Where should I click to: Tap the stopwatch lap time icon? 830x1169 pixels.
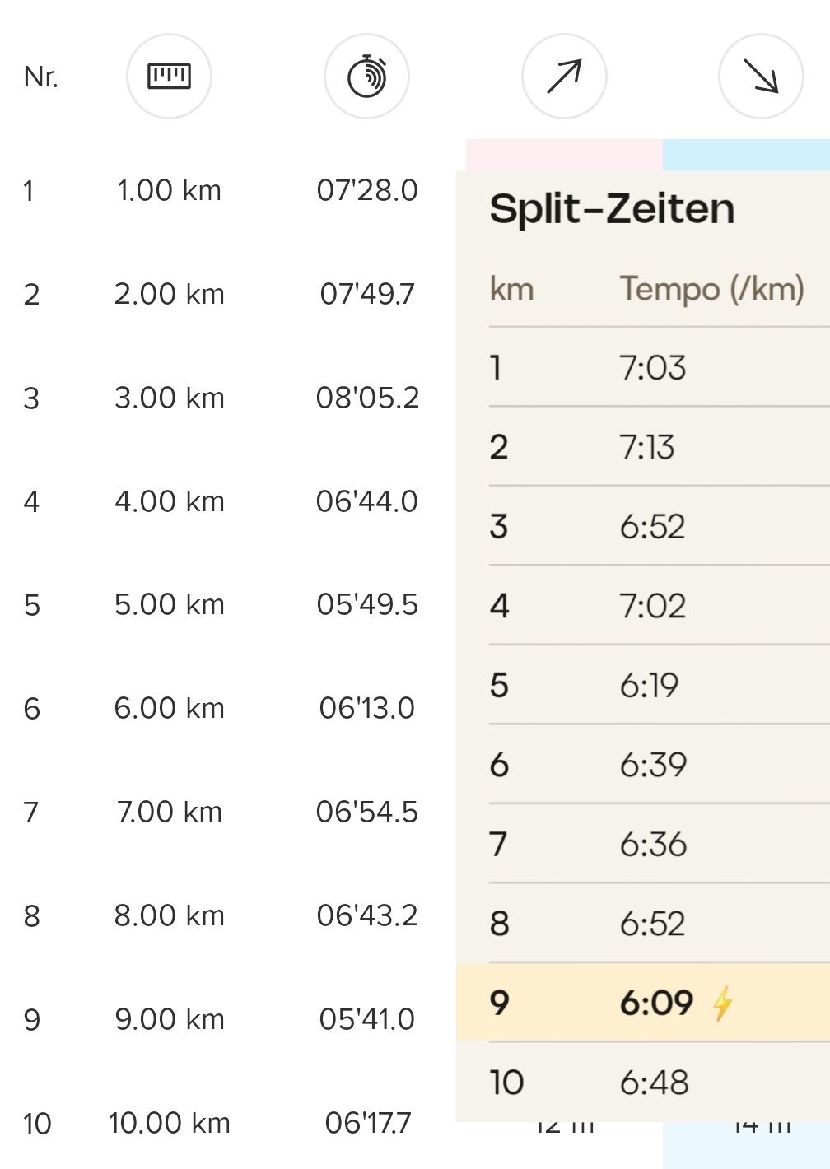366,77
